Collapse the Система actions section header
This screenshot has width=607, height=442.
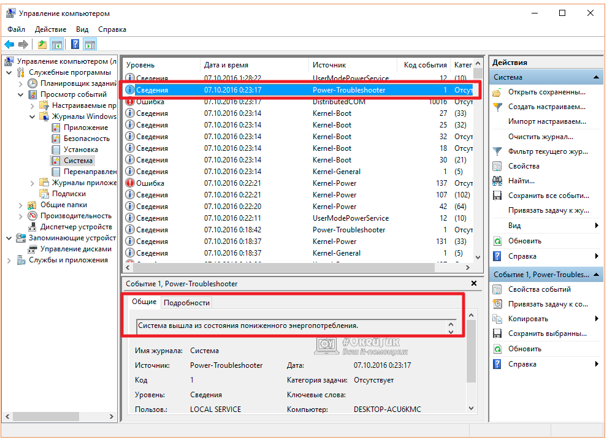597,77
